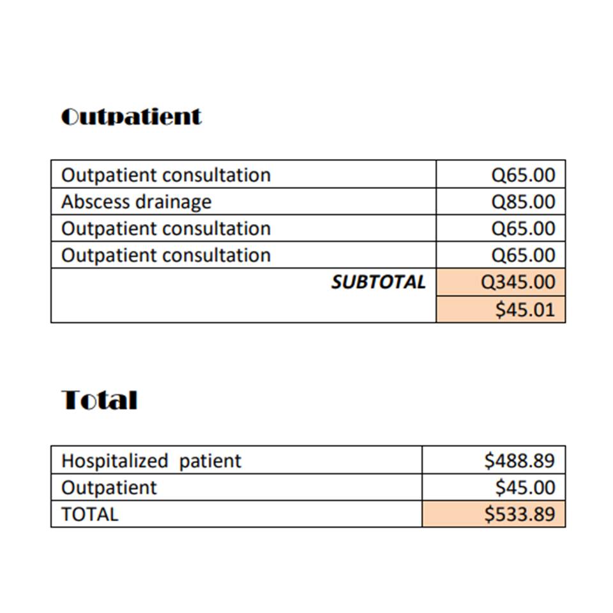Select the Q85.00 amount cell
The image size is (613, 613).
point(501,201)
